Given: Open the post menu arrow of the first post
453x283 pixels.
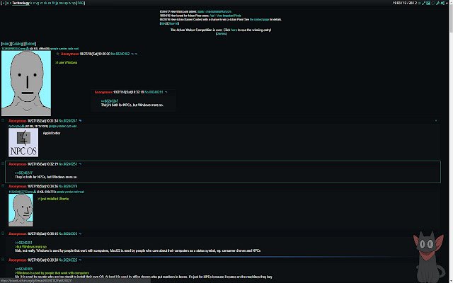Looking at the screenshot, I should (x=136, y=54).
